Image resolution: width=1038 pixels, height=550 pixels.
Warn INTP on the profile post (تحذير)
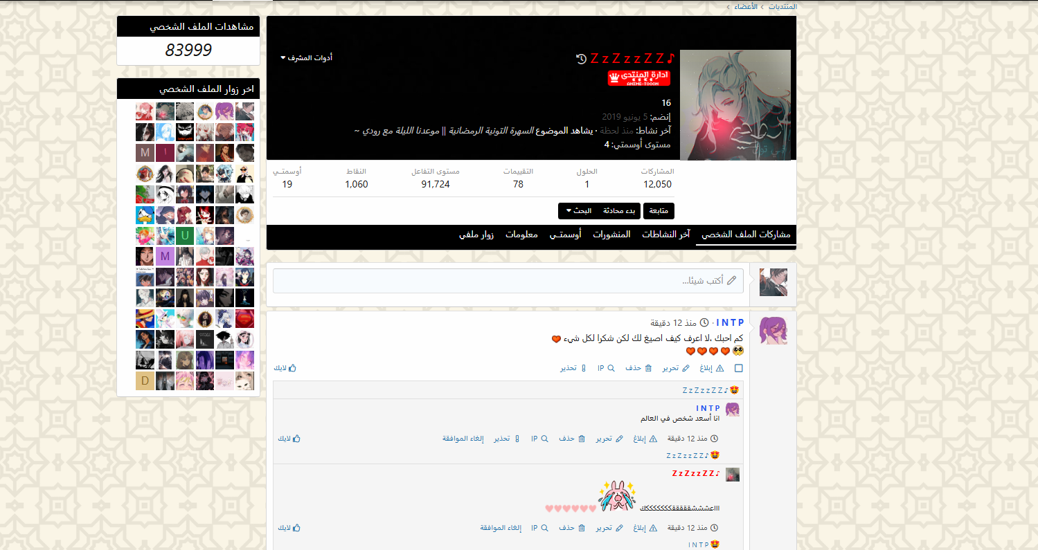[x=573, y=368]
